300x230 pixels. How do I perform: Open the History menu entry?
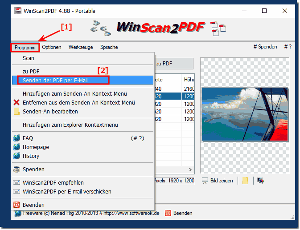[82, 156]
